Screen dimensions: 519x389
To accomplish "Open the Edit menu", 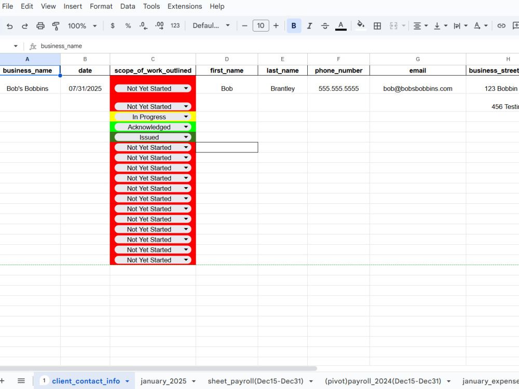I will [27, 6].
